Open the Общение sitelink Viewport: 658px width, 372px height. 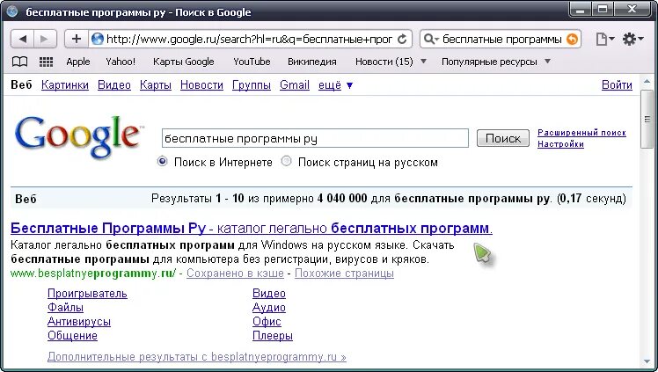coord(72,336)
